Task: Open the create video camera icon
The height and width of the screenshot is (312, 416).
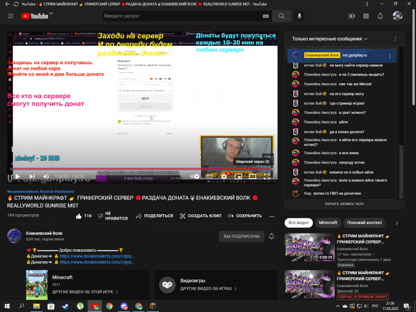Action: click(352, 16)
